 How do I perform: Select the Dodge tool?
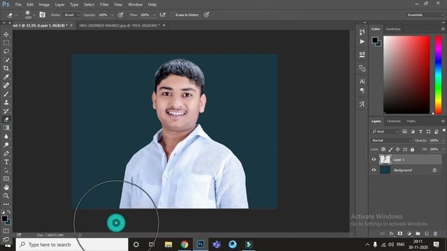pos(6,145)
